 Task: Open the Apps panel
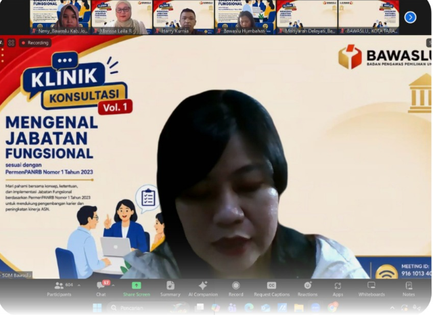(338, 289)
